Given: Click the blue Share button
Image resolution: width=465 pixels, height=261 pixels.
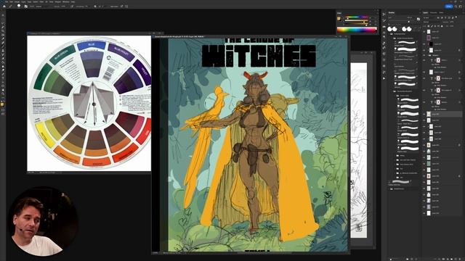Looking at the screenshot, I should 449,6.
